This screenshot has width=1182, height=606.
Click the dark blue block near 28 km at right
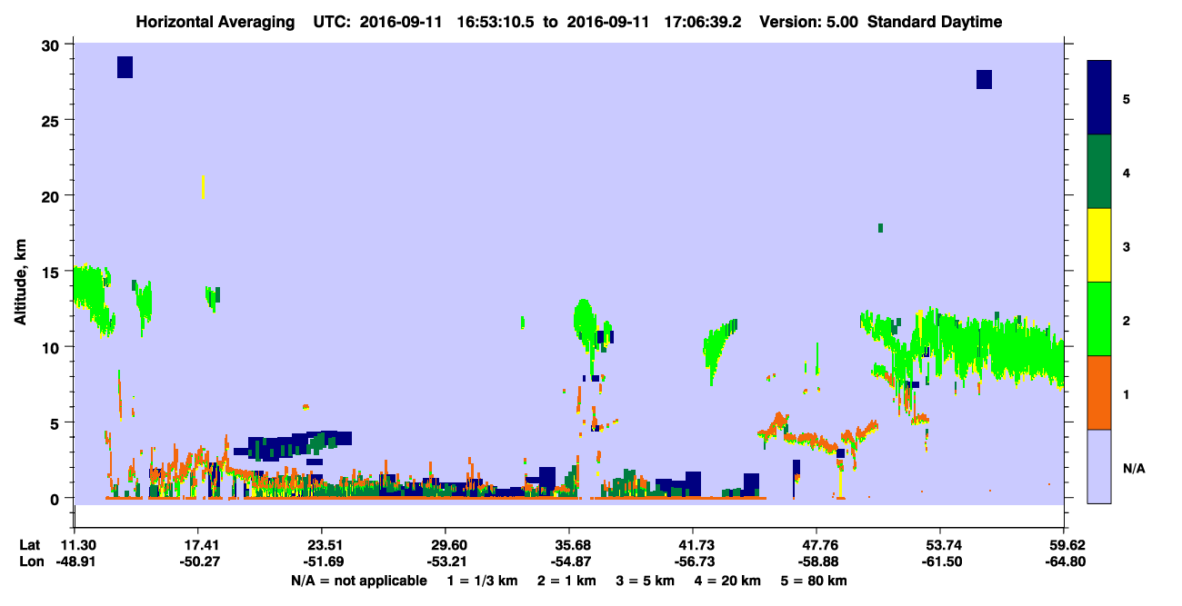(x=984, y=79)
